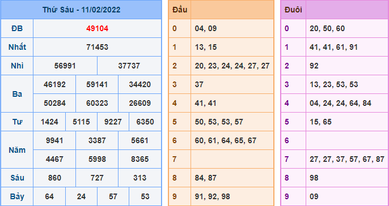
Task: Select the Ba prize number 46192
Action: point(54,84)
